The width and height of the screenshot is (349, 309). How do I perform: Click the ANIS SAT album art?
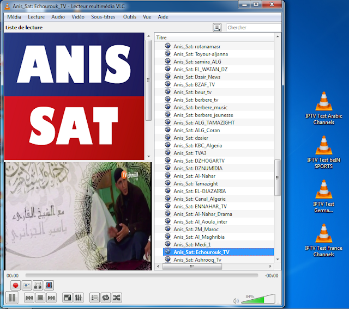click(x=74, y=96)
